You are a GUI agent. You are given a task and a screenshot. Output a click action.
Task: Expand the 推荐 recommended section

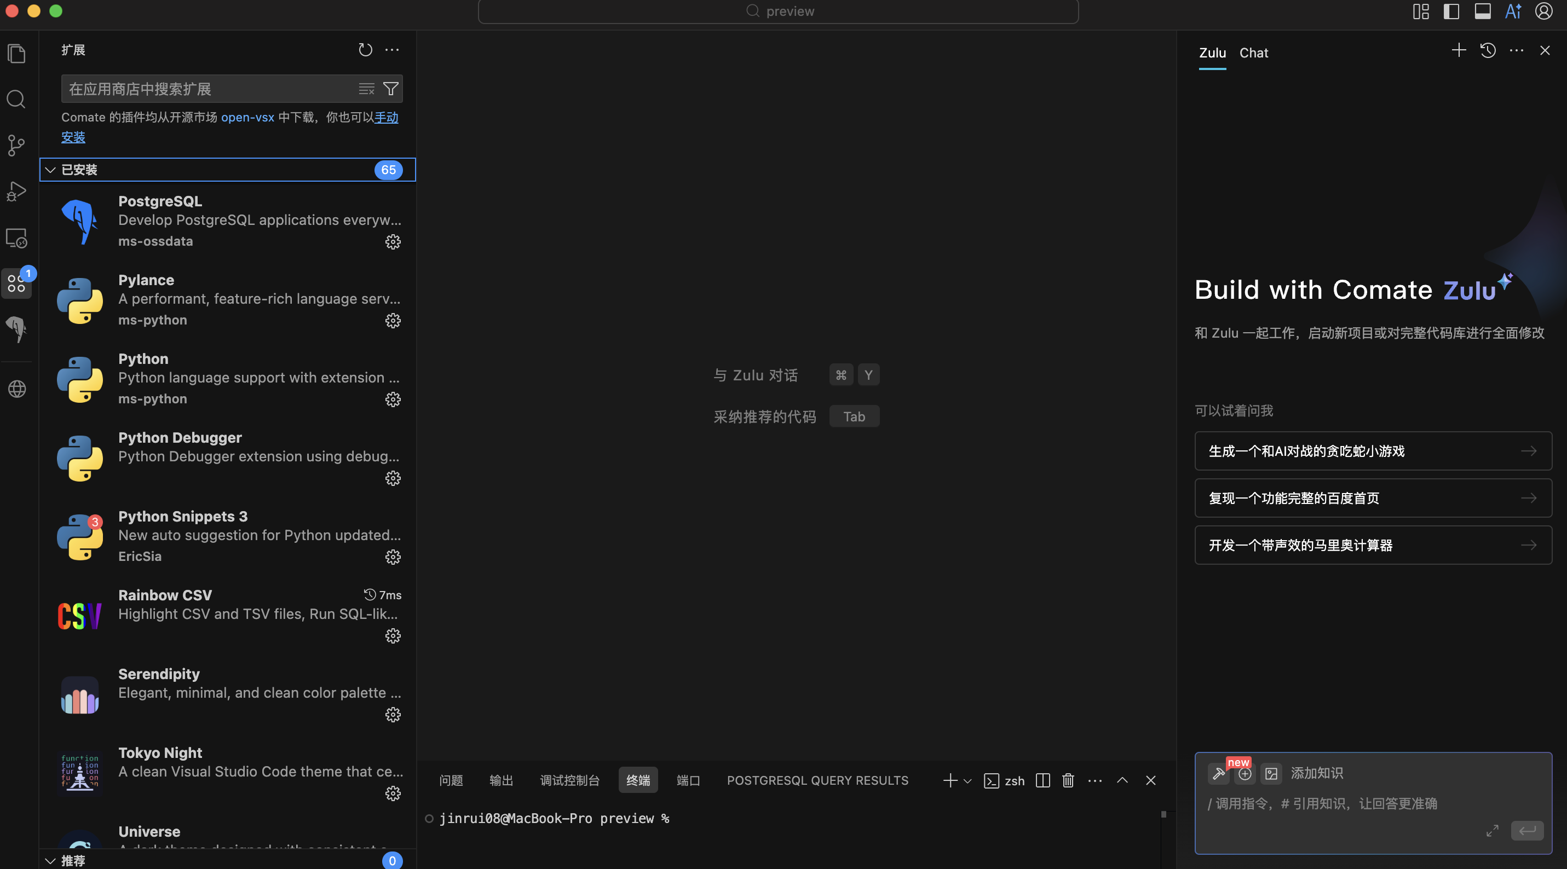coord(228,860)
